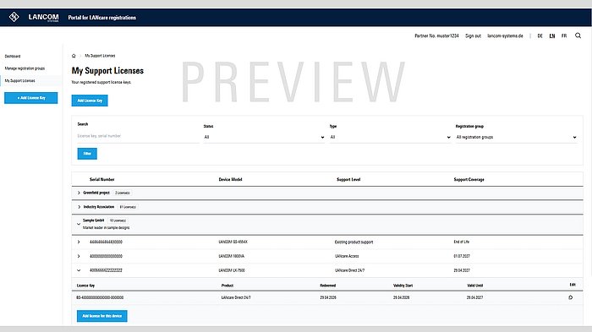The height and width of the screenshot is (332, 592).
Task: Click LANCOM LX-7500 device model
Action: (232, 270)
